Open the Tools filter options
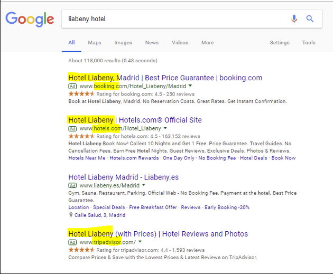Screen dimensions: 333x274 pos(309,43)
